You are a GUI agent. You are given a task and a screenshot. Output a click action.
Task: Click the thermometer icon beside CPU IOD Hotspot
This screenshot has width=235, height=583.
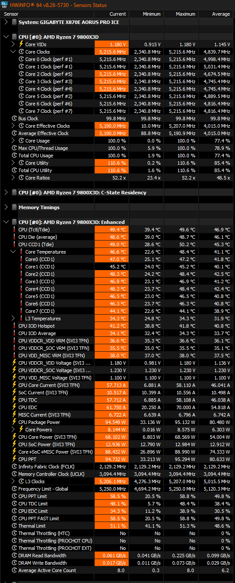(14, 326)
